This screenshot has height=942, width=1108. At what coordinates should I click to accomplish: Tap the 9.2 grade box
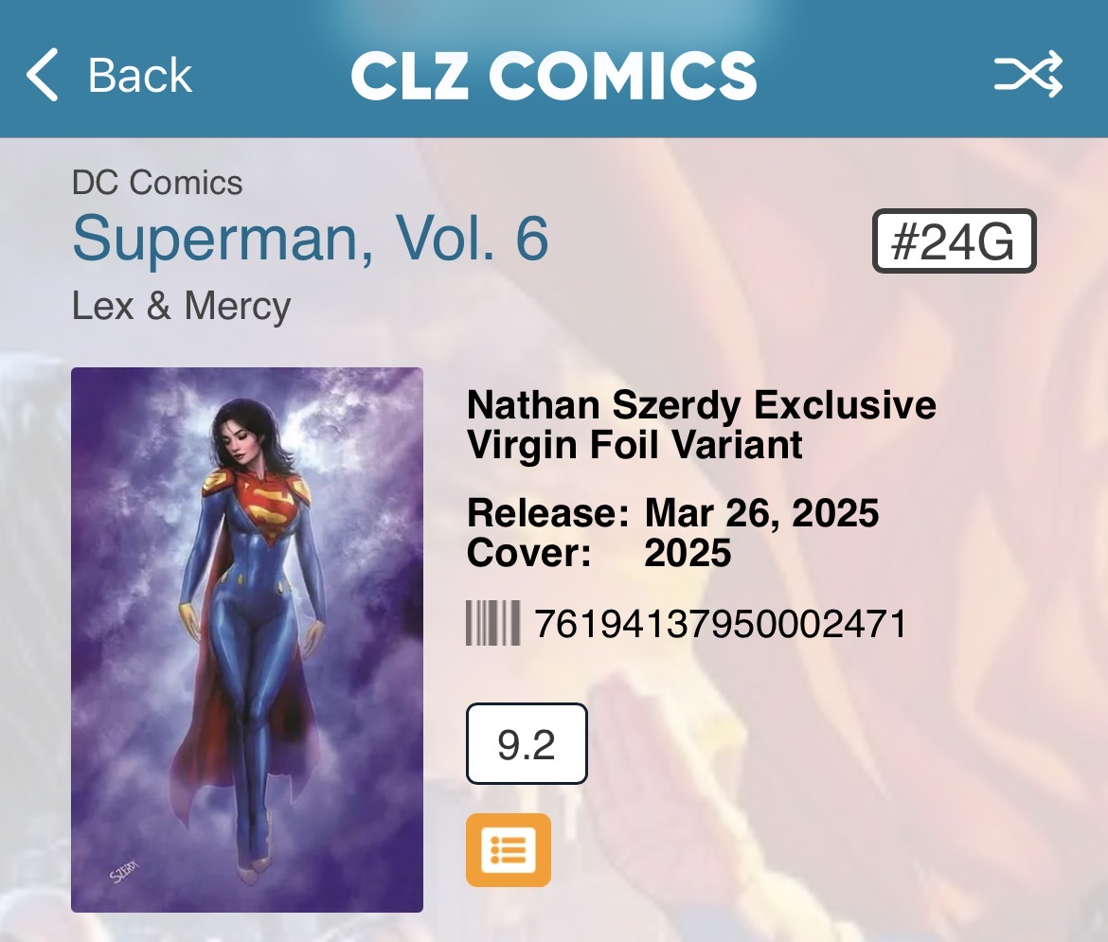527,743
